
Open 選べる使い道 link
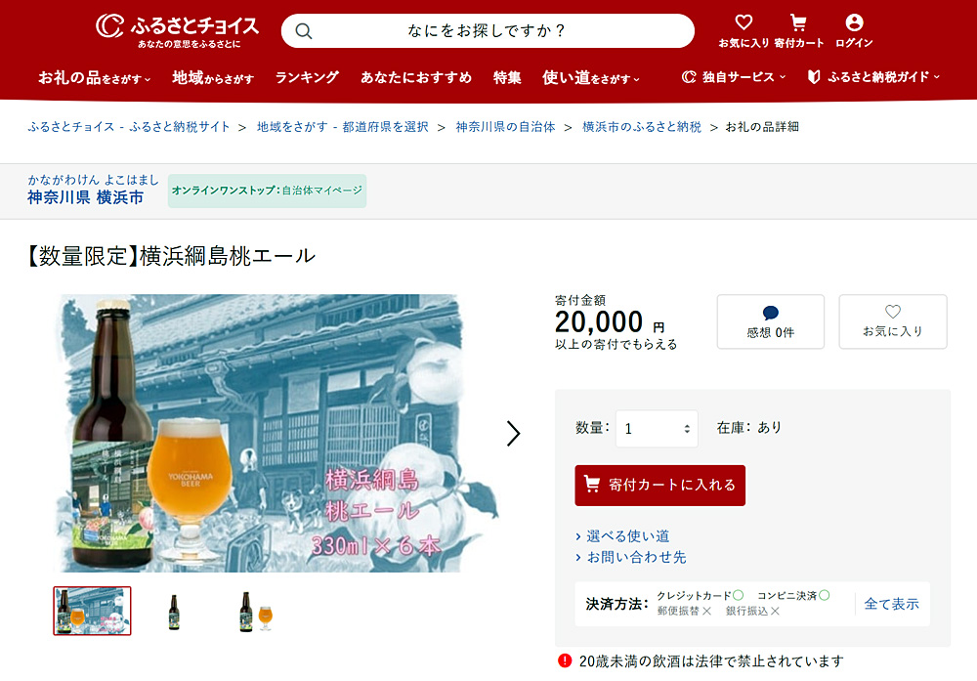tap(627, 535)
